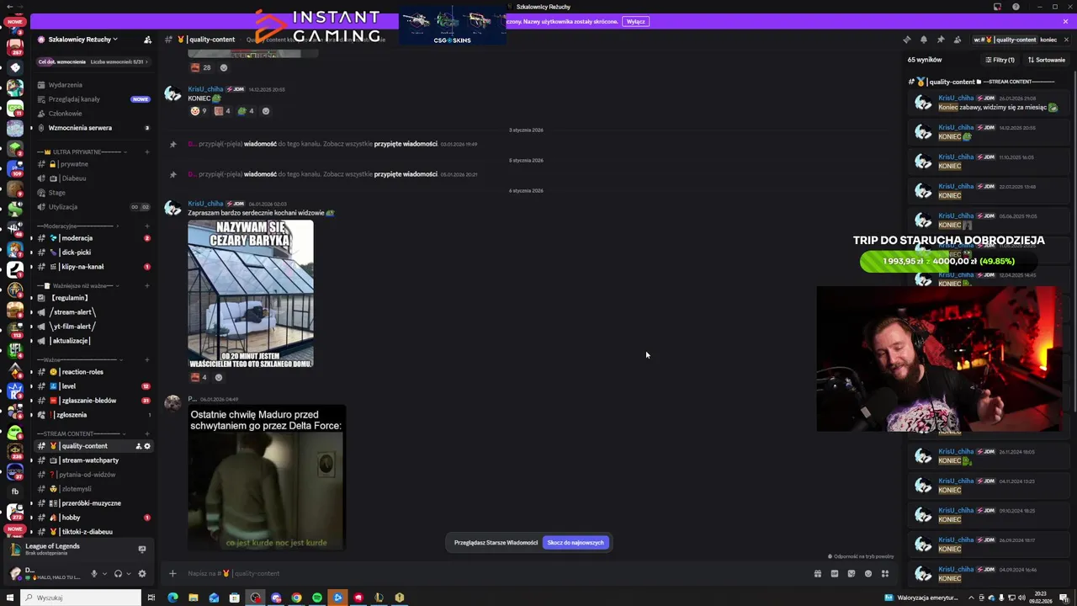Open the Sortowanie dropdown
Screen dimensions: 1077x606
(x=1046, y=60)
